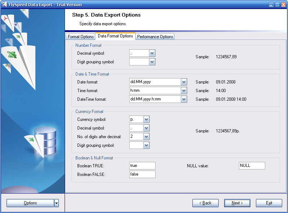This screenshot has height=213, width=288.
Task: Click the currency sample text 1234567,89p.
Action: click(228, 131)
